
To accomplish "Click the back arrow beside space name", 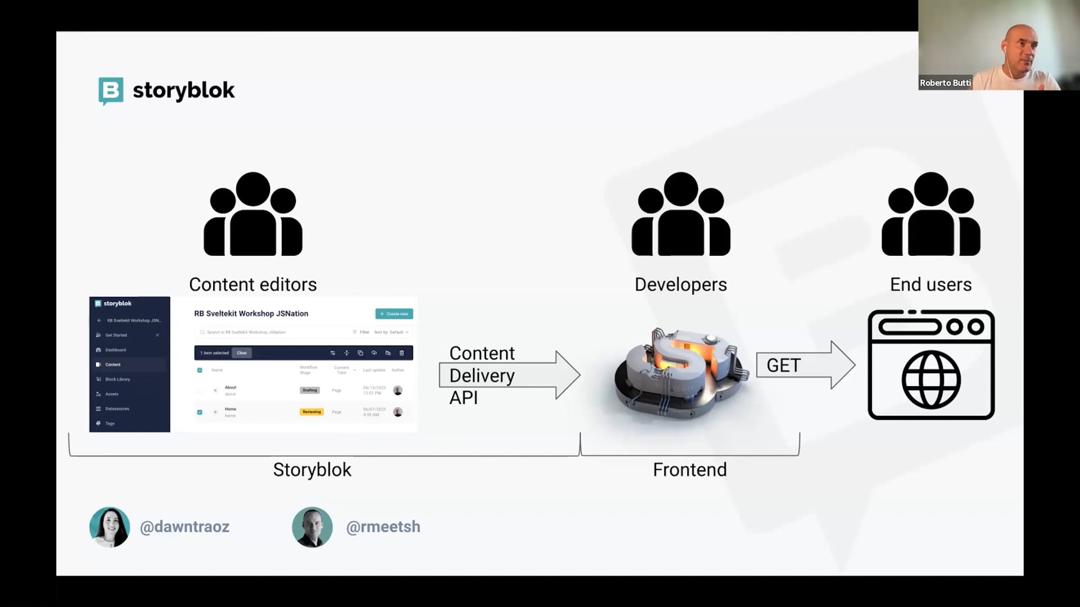I will tap(99, 320).
